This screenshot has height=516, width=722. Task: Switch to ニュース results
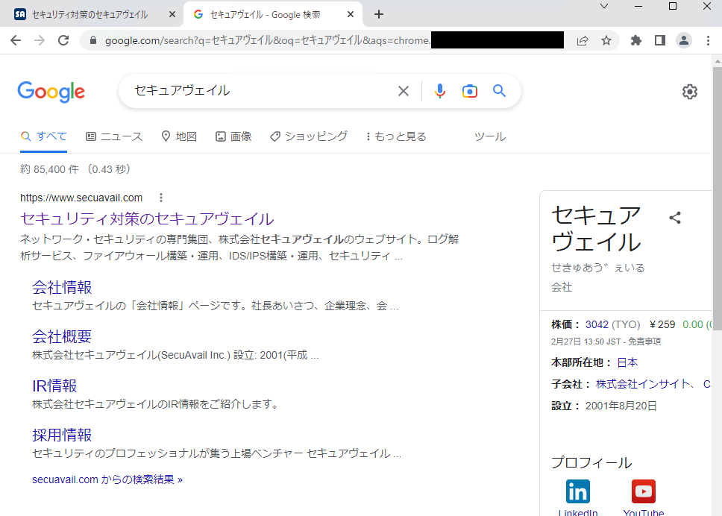tap(114, 136)
